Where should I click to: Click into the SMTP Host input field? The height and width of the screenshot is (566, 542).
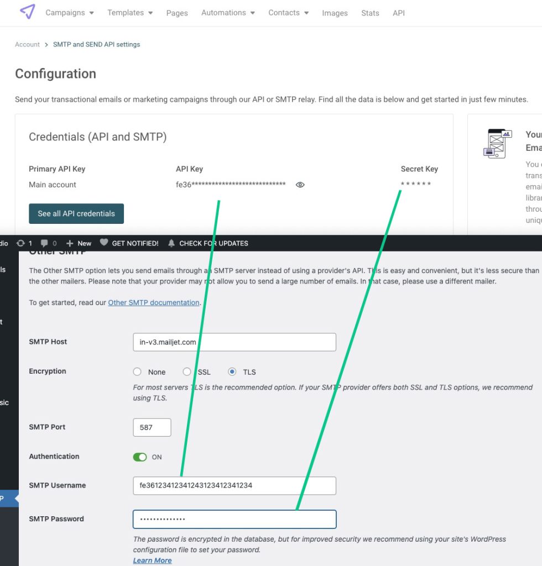234,342
